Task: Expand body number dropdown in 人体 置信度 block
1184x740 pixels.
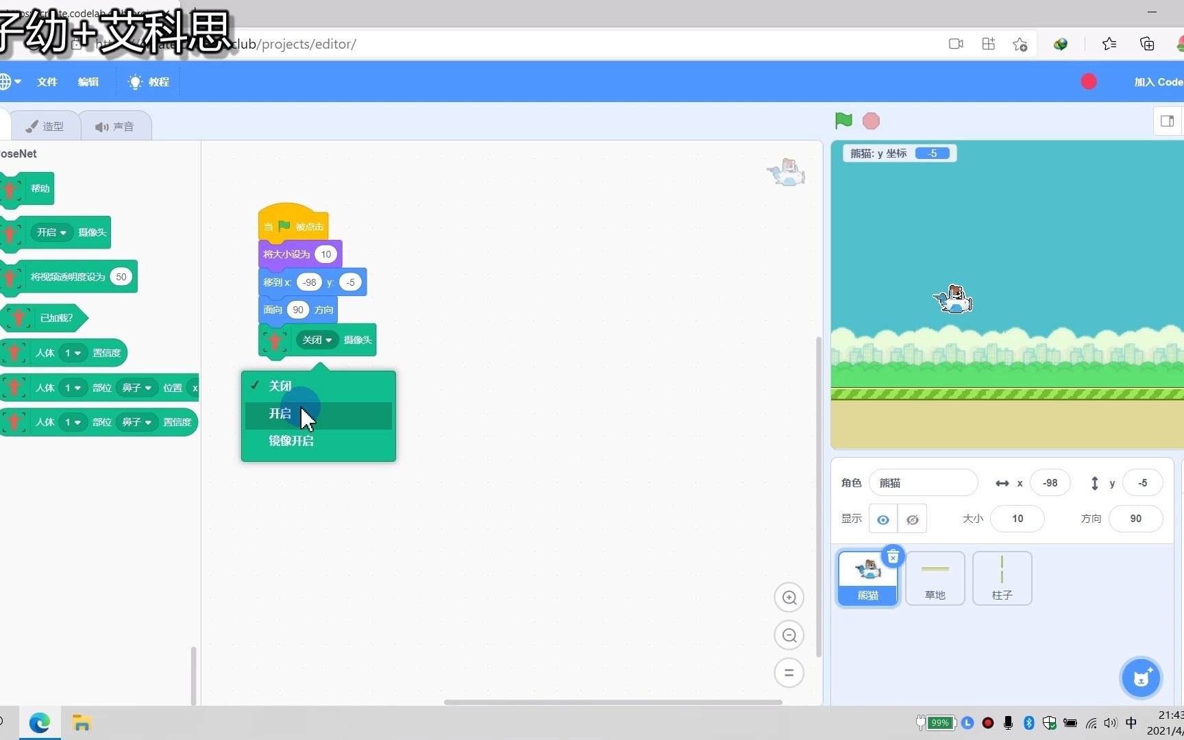Action: (72, 353)
